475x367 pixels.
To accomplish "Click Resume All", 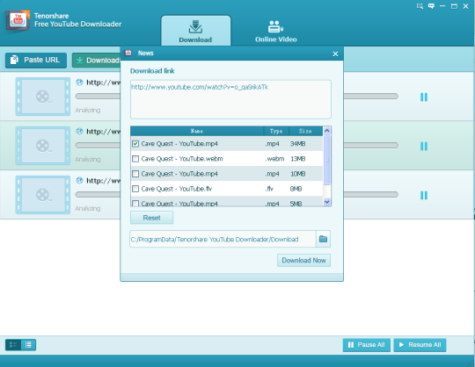I will pyautogui.click(x=420, y=345).
